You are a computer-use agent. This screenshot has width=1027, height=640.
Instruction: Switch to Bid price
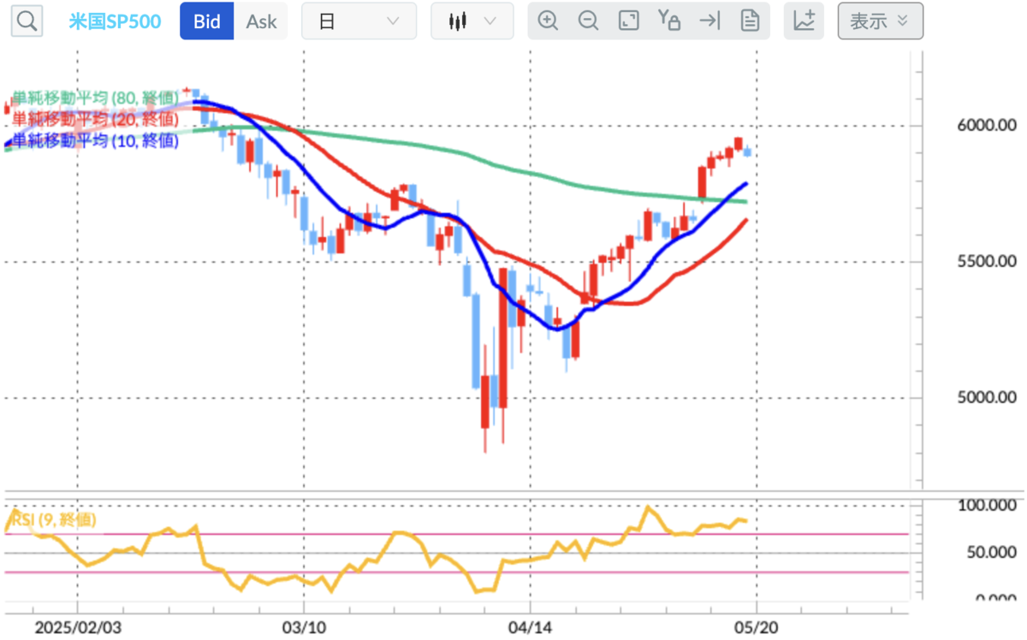(x=206, y=21)
